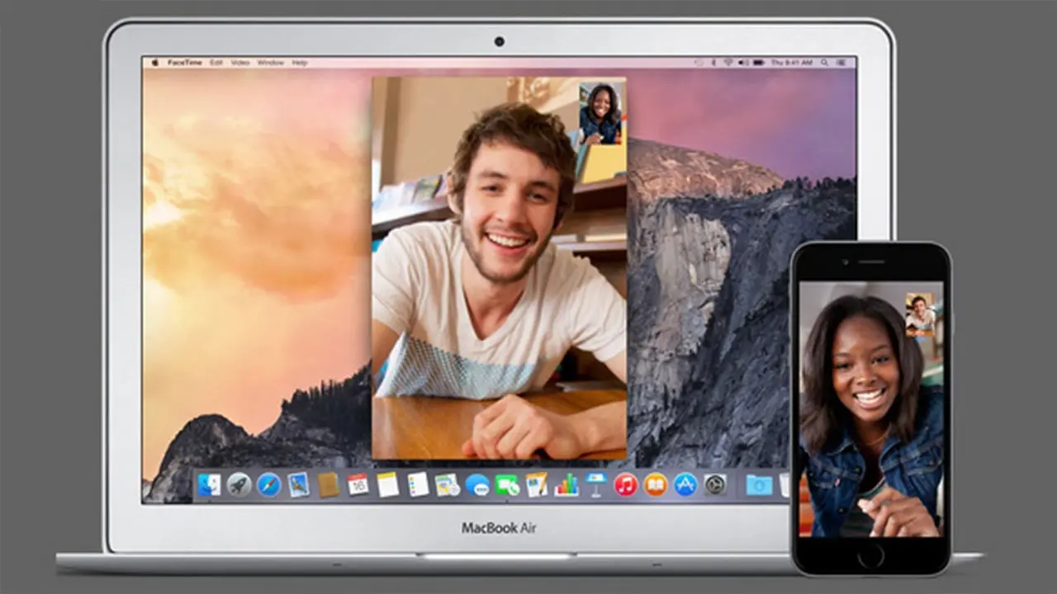Viewport: 1057px width, 594px height.
Task: Open Spotlight search magnifier in menu bar
Action: click(825, 63)
